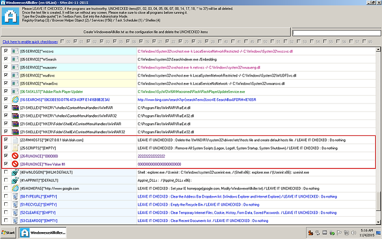This screenshot has width=382, height=239.
Task: Select the [41-APPINIT] [DEFAULT] entry name
Action: click(x=39, y=181)
